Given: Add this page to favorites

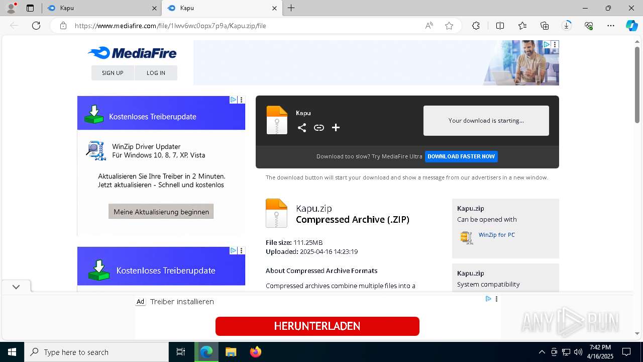Looking at the screenshot, I should (x=449, y=26).
